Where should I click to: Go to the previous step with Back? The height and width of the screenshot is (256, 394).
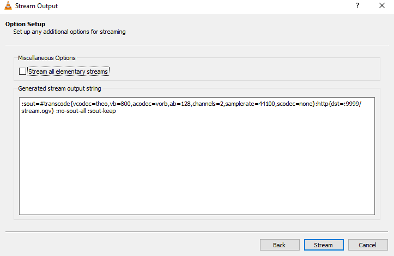coord(280,245)
